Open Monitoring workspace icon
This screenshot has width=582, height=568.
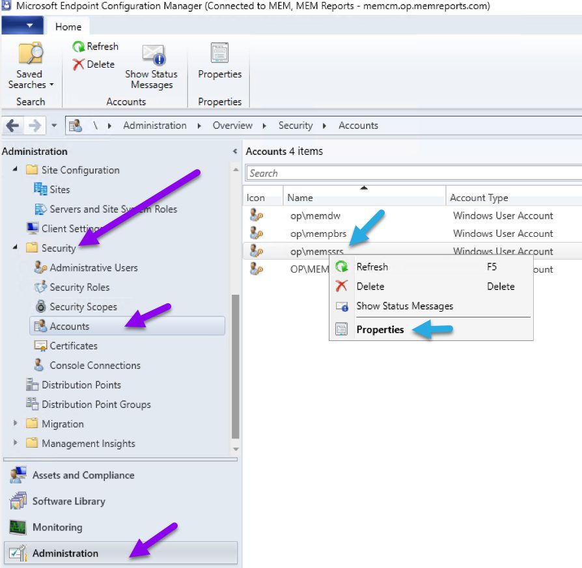(18, 527)
